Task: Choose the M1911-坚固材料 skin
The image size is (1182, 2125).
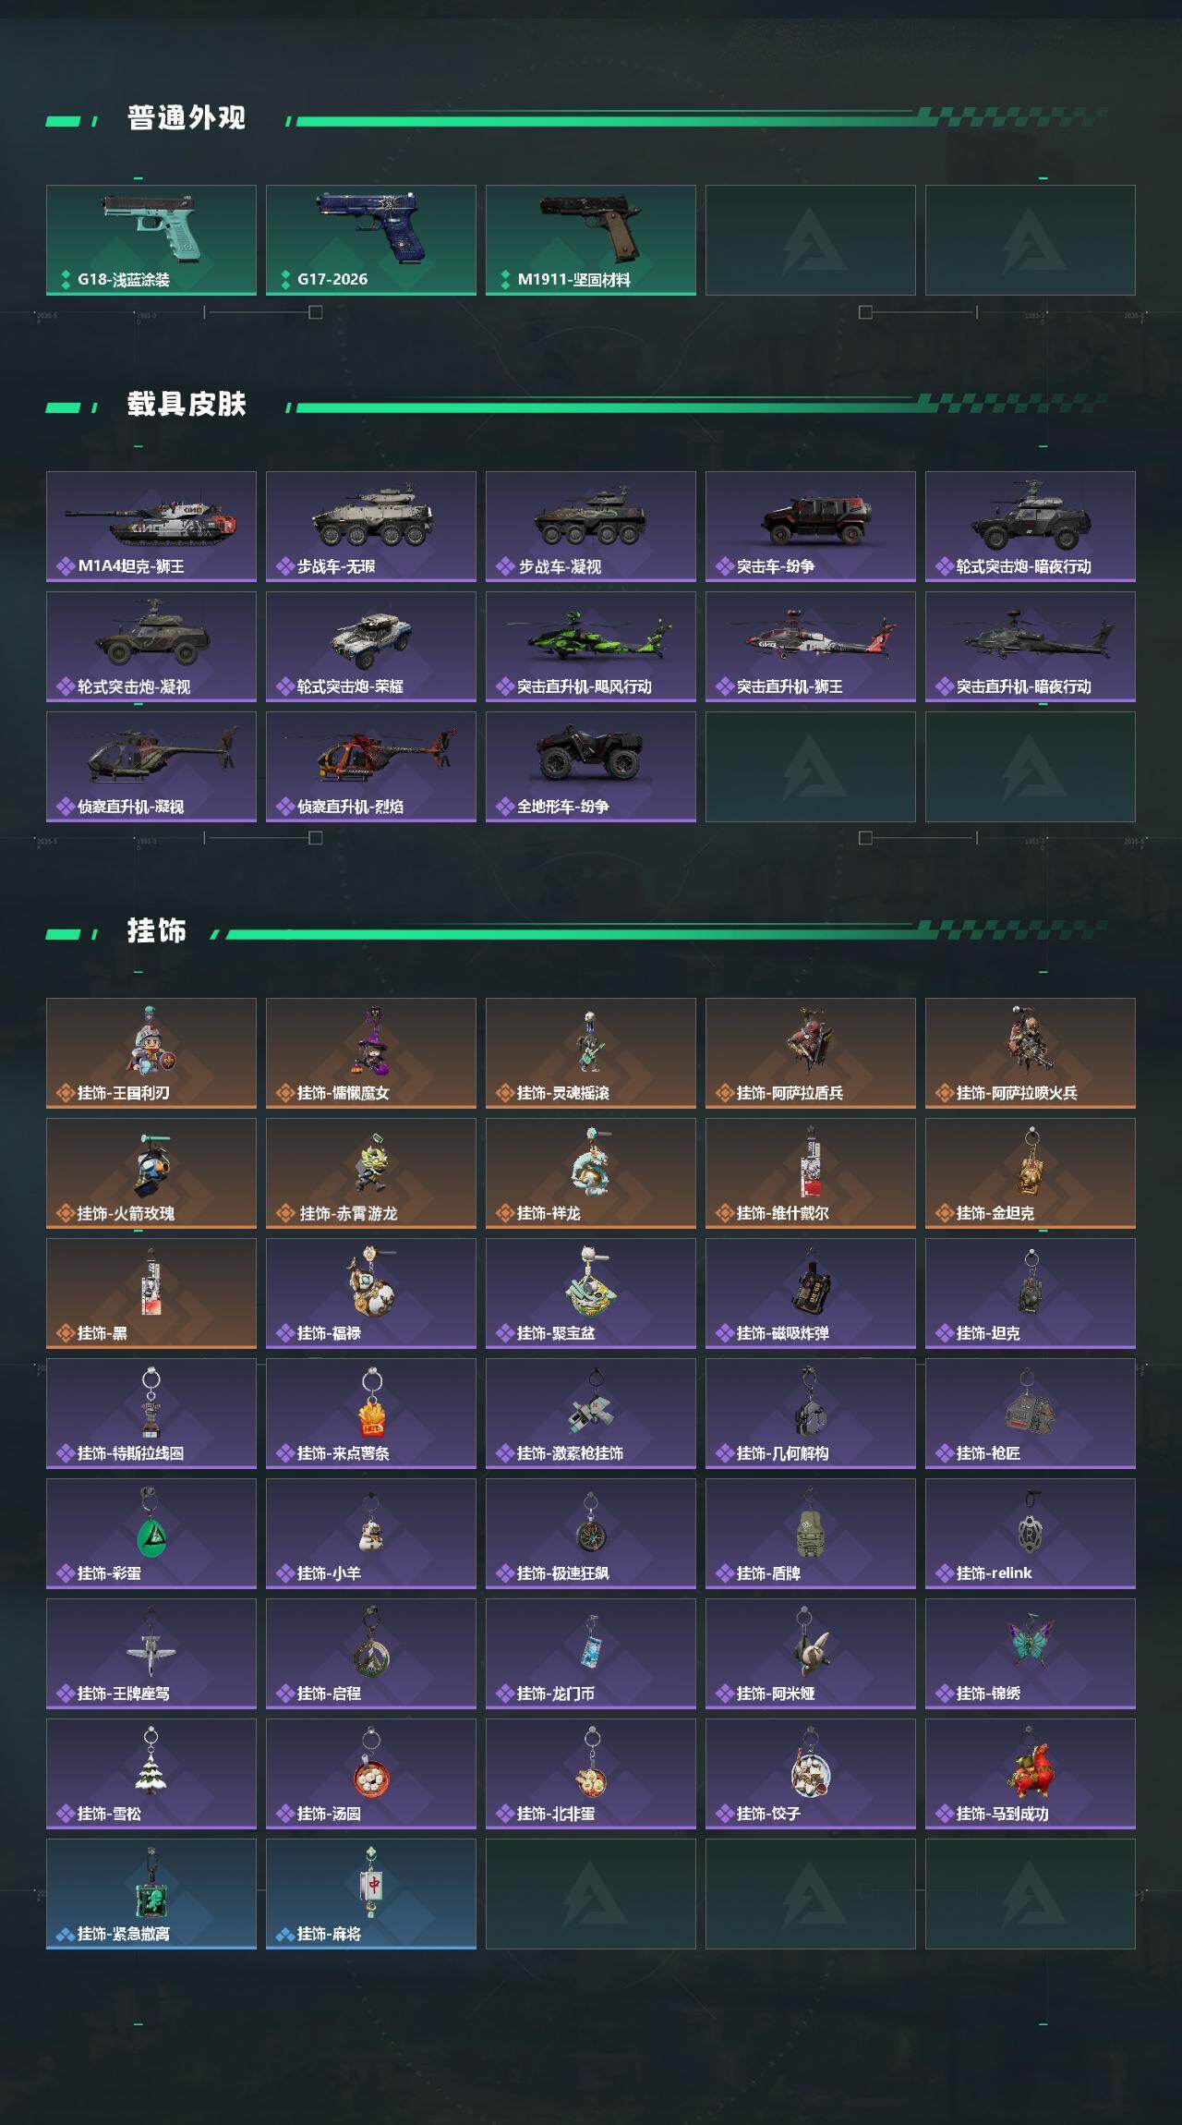Action: click(x=591, y=240)
